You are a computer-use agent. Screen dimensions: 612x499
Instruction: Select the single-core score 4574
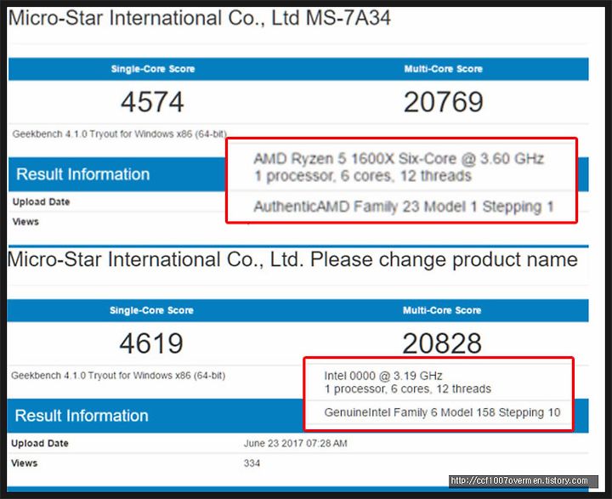(152, 102)
